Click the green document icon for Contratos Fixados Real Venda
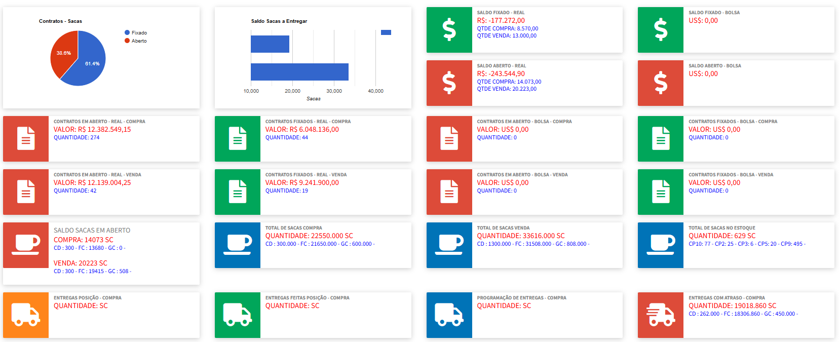This screenshot has width=839, height=342. coord(237,192)
